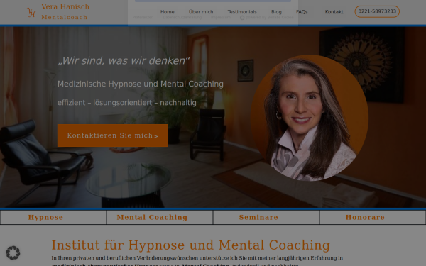Click the paragraph starting In Ihren privaten und beruflichen
This screenshot has height=266, width=426.
coord(197,261)
